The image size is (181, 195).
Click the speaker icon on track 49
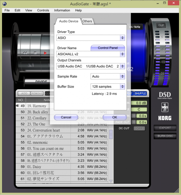[18, 106]
